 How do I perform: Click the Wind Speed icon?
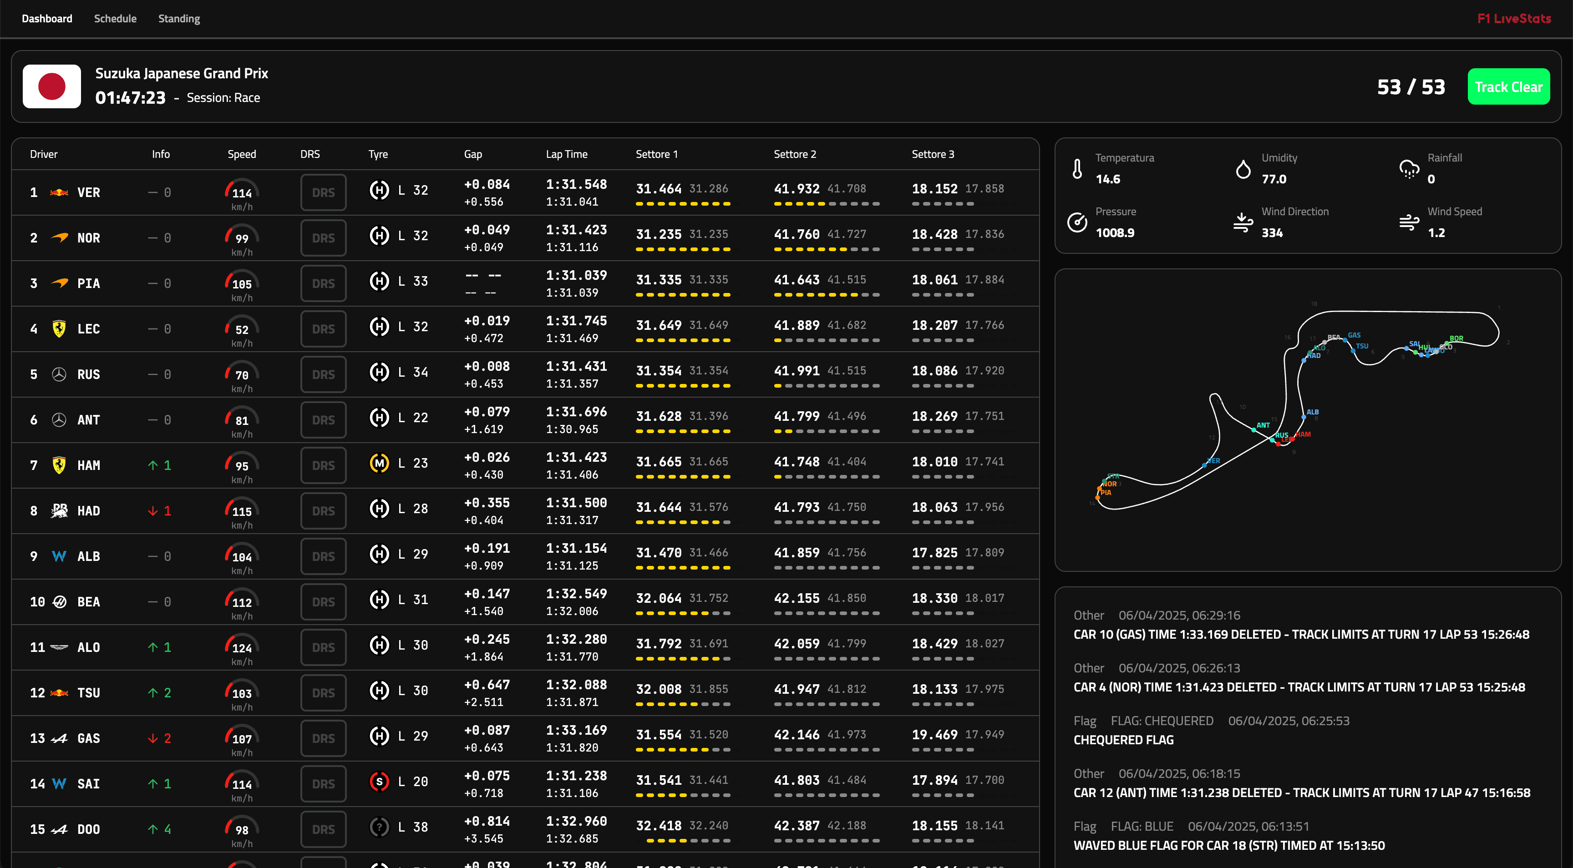pyautogui.click(x=1409, y=222)
